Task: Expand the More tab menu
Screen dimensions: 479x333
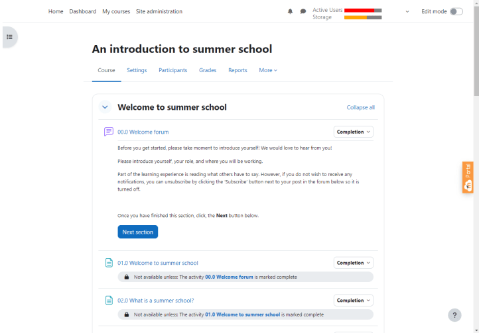Action: (268, 70)
